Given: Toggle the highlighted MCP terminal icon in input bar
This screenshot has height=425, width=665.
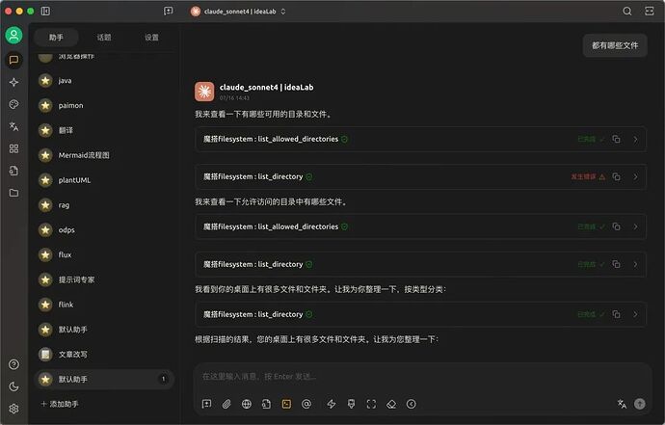Looking at the screenshot, I should click(x=286, y=404).
